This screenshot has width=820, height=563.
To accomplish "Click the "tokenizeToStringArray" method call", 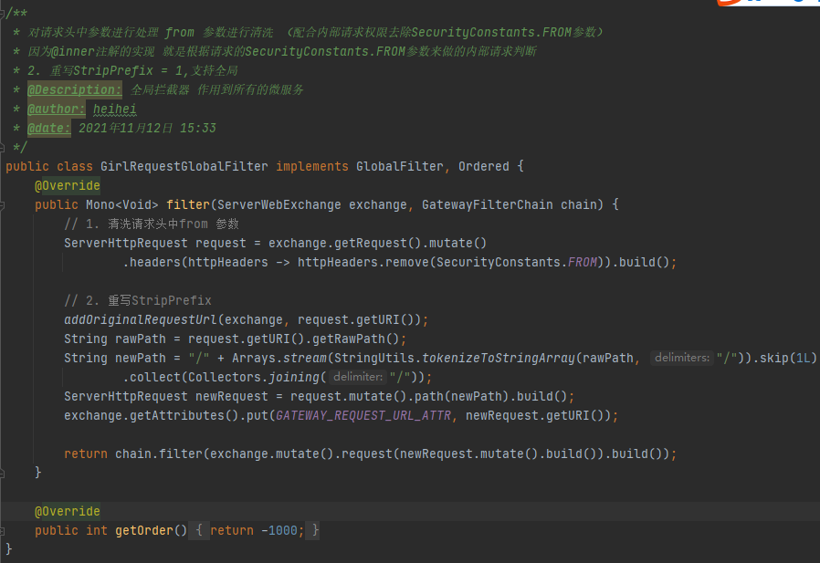I will pyautogui.click(x=499, y=358).
